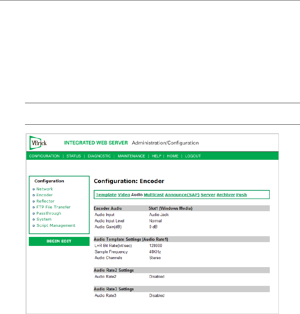This screenshot has height=314, width=300.
Task: Click LOGOUT in the green bar
Action: (193, 156)
